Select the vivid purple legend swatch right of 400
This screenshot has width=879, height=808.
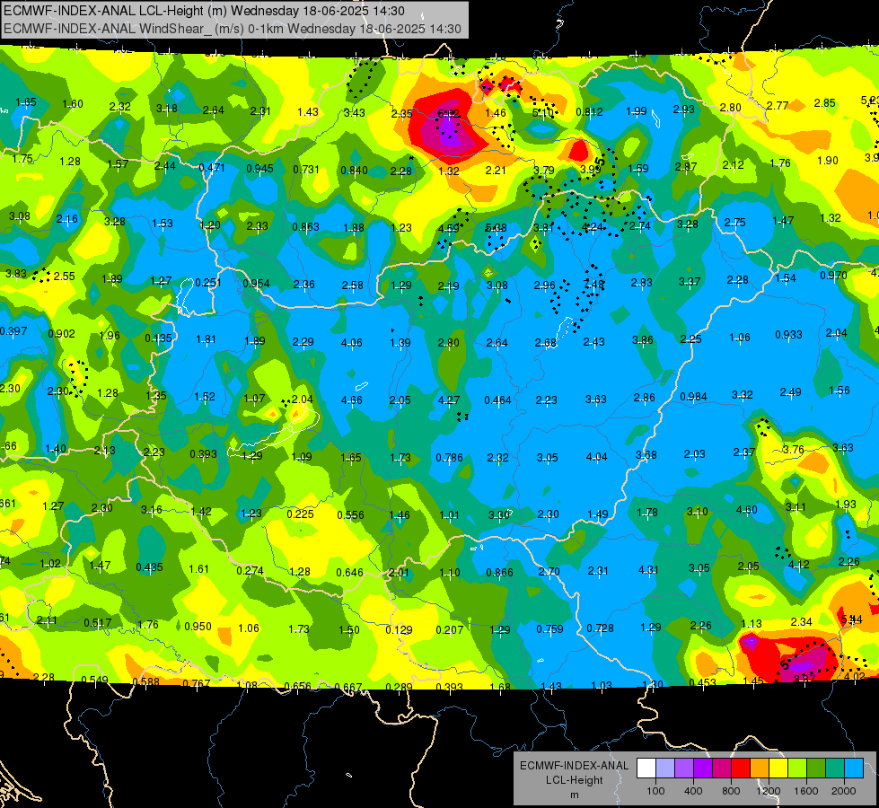703,768
